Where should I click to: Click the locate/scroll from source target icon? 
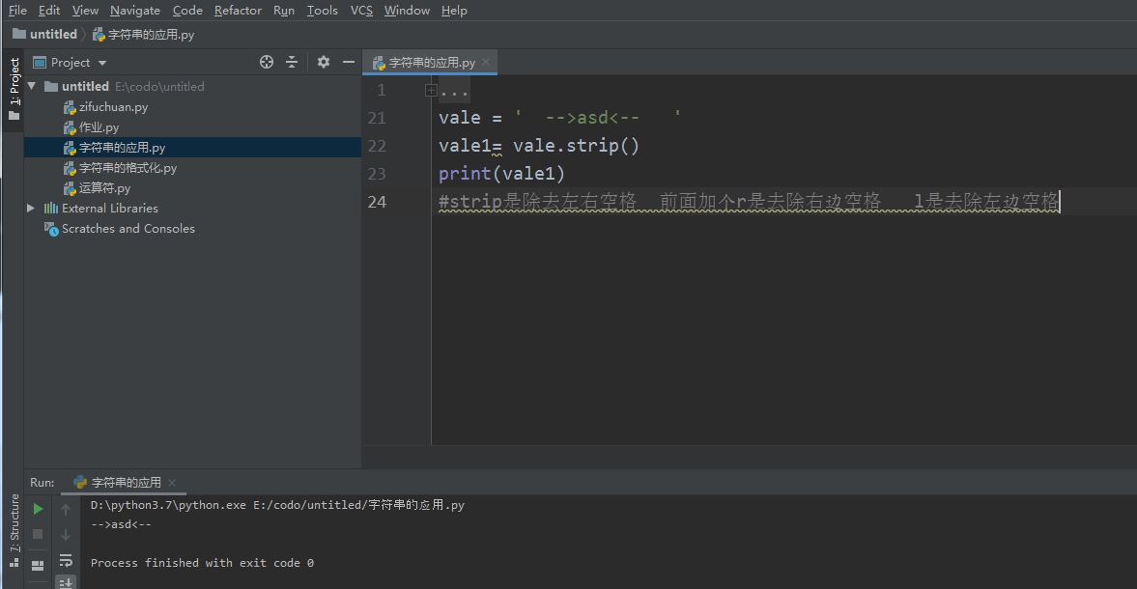tap(267, 62)
